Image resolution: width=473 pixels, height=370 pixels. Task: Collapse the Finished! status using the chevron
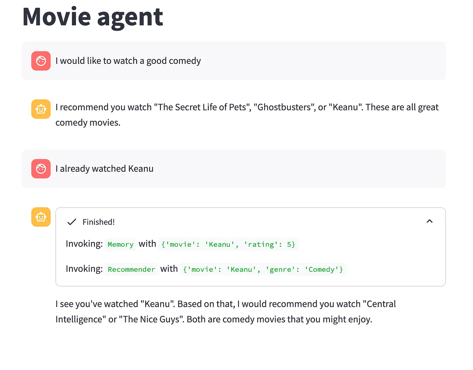pyautogui.click(x=429, y=221)
